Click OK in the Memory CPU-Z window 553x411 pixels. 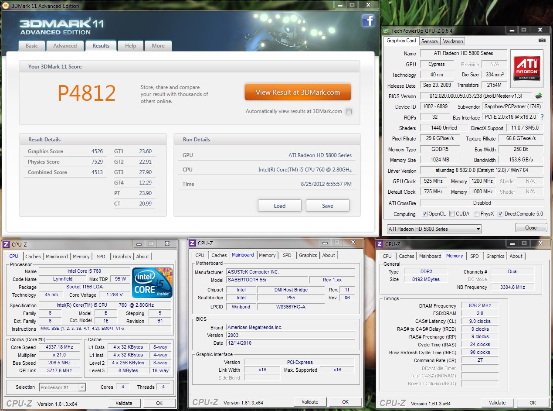pos(533,403)
